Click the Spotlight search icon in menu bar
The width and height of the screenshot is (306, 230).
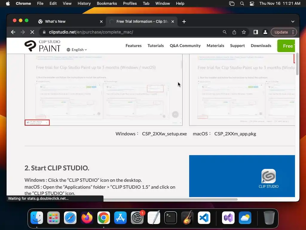(x=242, y=3)
